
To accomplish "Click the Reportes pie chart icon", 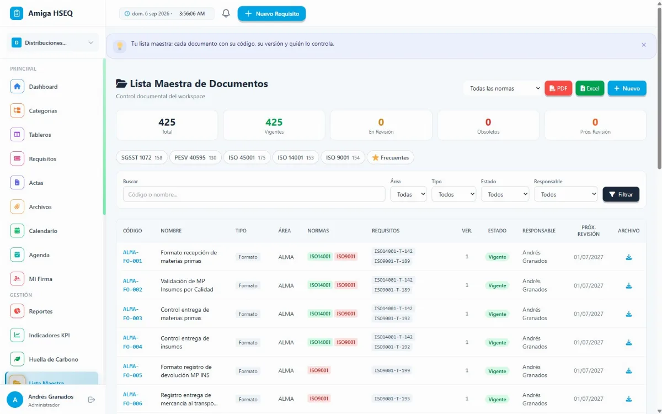I will click(x=17, y=311).
